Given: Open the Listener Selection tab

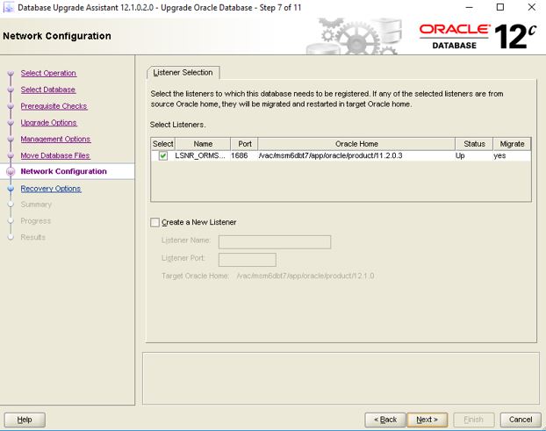Looking at the screenshot, I should click(x=183, y=72).
